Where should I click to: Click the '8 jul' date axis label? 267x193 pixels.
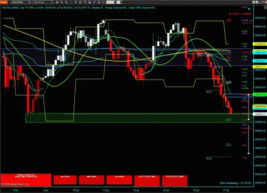click(x=15, y=190)
